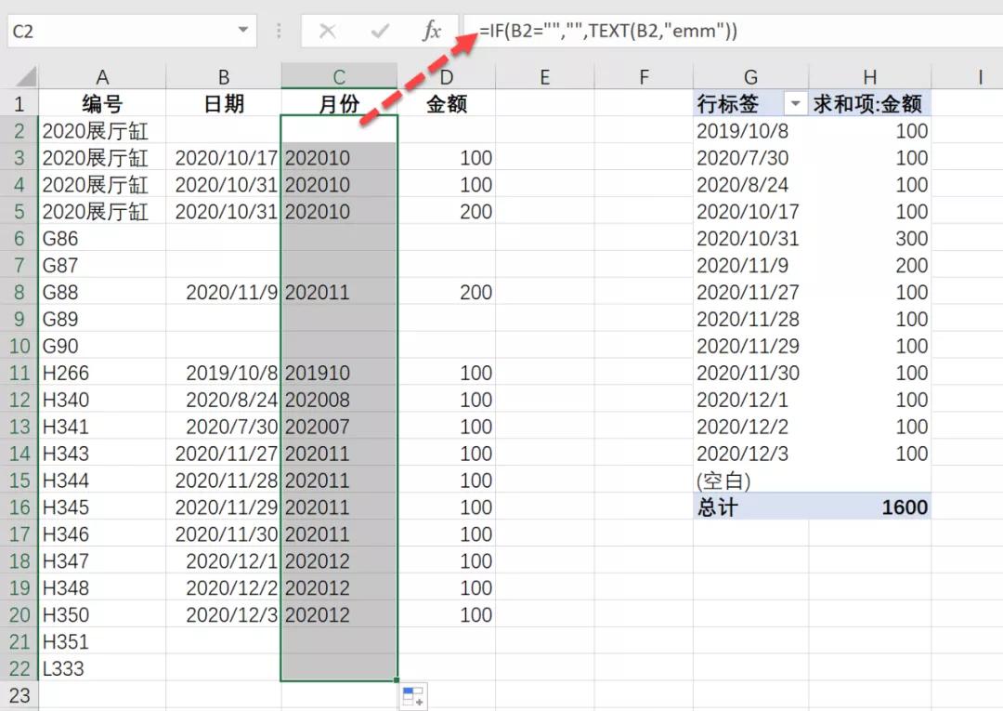Select column C header
The image size is (1003, 711).
click(x=339, y=78)
